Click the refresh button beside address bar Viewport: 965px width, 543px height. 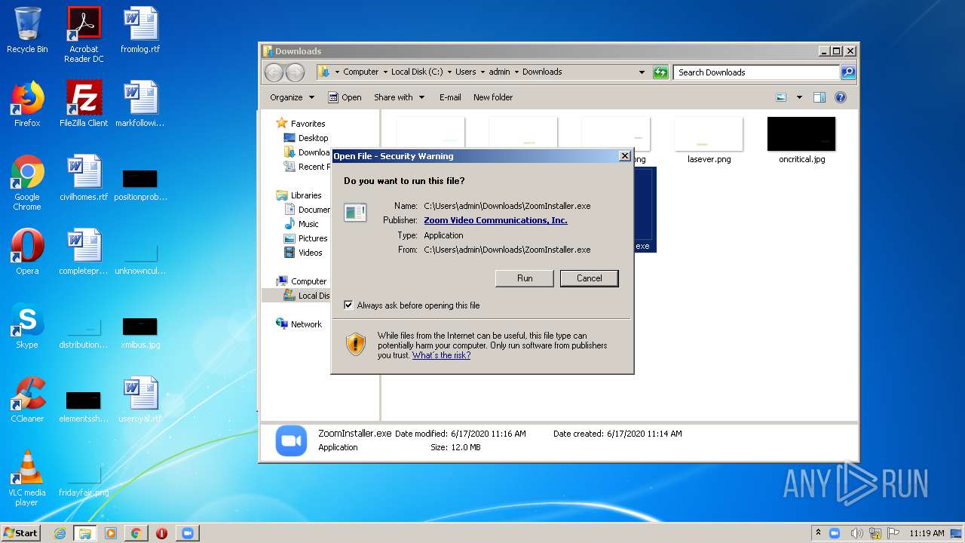(x=660, y=72)
